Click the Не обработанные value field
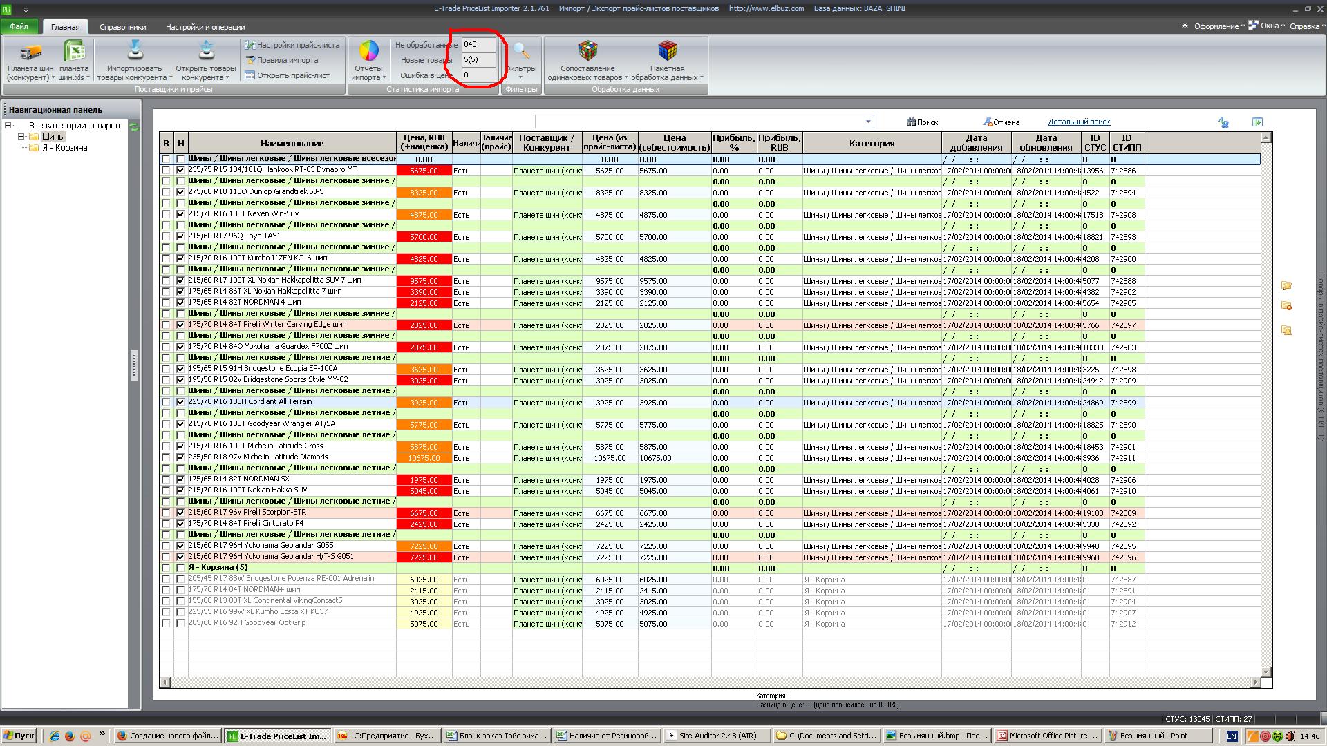The image size is (1327, 746). (478, 44)
